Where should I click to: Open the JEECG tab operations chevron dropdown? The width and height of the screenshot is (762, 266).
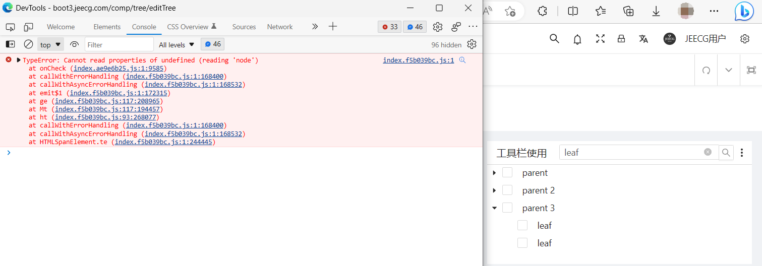(729, 70)
